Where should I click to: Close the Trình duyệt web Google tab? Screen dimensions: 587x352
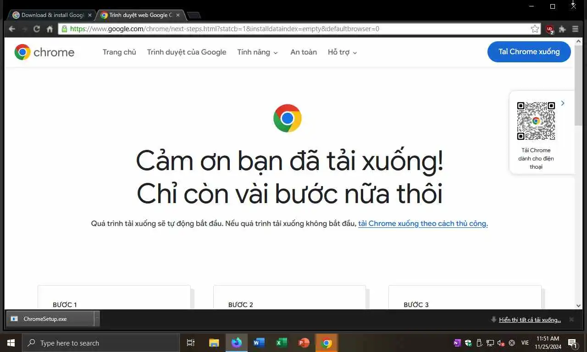click(x=178, y=15)
